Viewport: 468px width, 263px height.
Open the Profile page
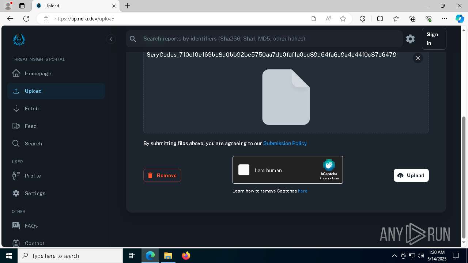pos(56,176)
